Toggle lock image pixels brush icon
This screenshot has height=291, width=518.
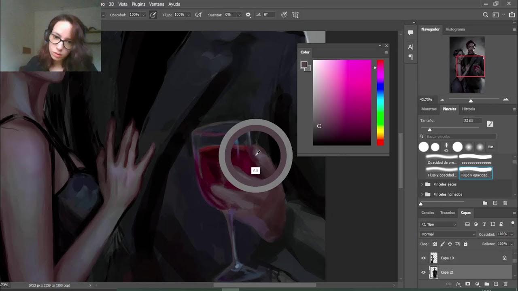(x=442, y=244)
